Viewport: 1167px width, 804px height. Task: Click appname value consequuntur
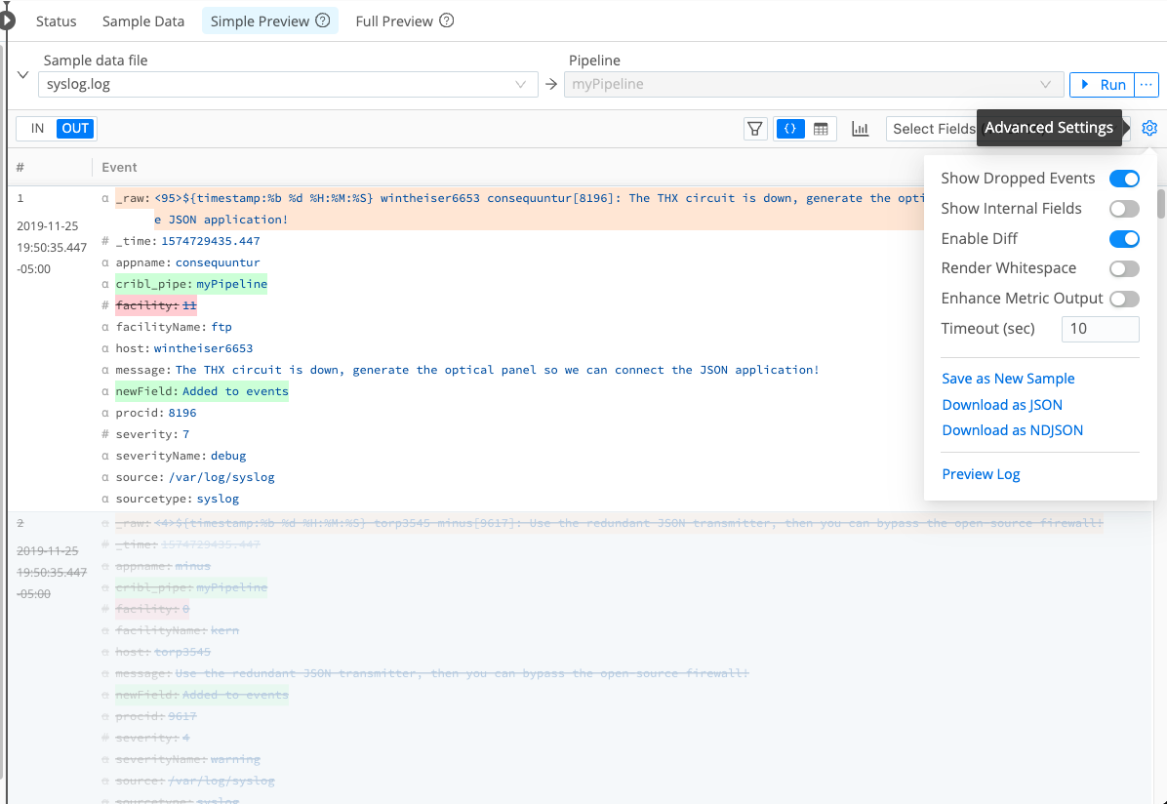coord(218,262)
